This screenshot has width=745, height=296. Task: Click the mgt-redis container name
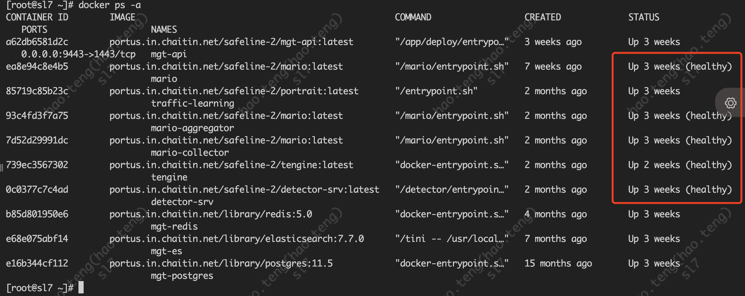click(174, 226)
